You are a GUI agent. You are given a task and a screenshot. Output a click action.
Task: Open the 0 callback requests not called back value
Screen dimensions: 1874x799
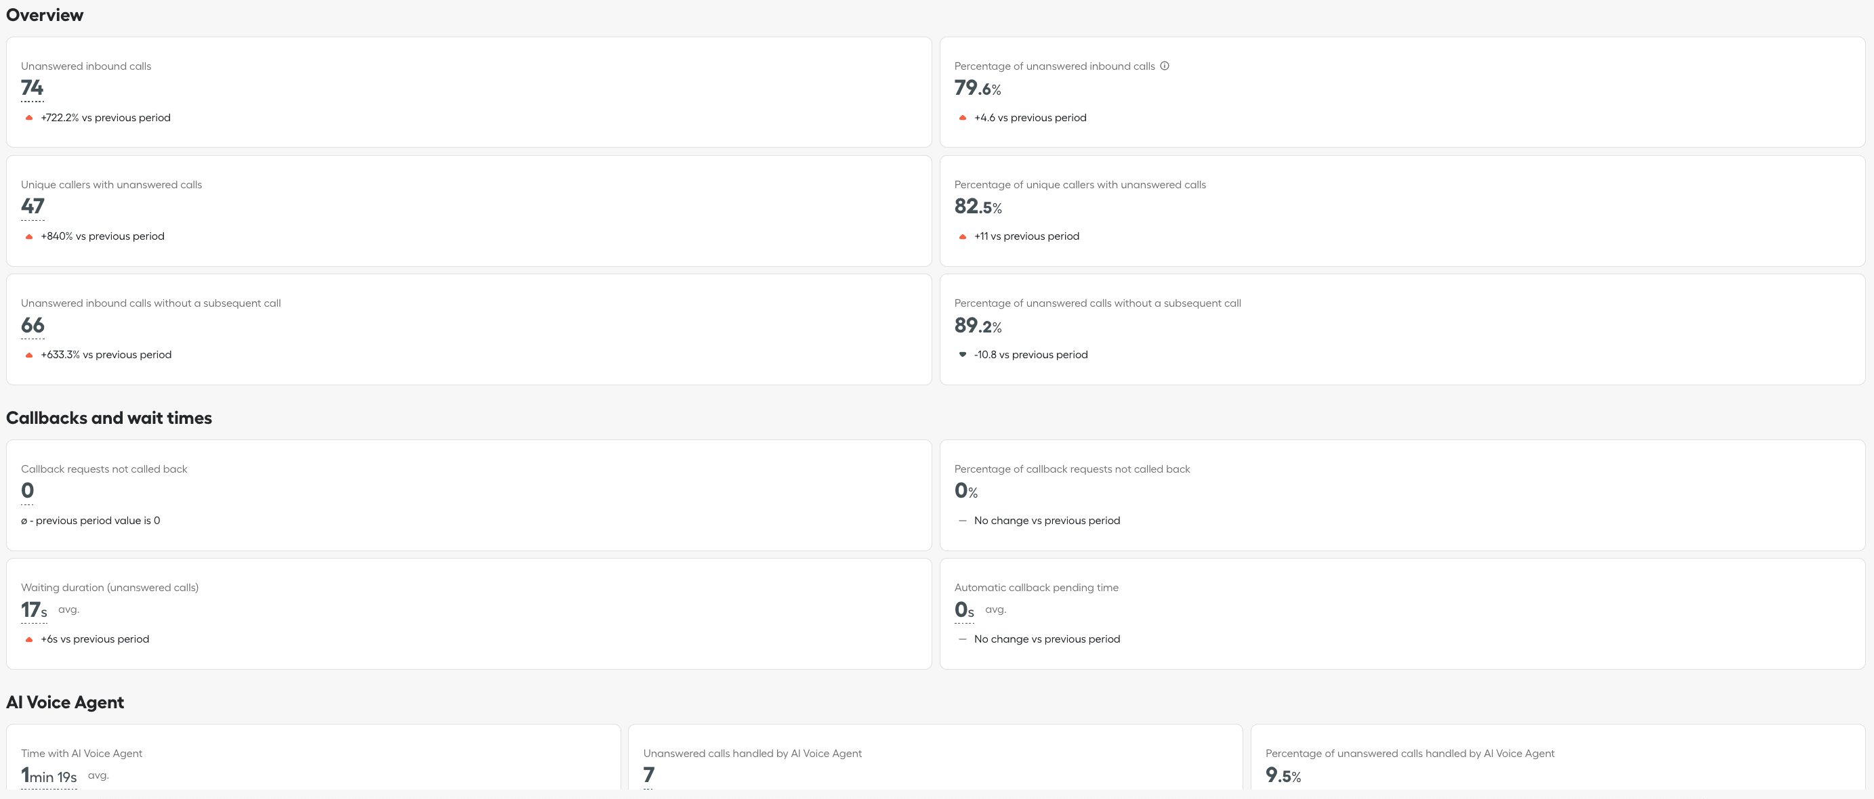tap(28, 492)
